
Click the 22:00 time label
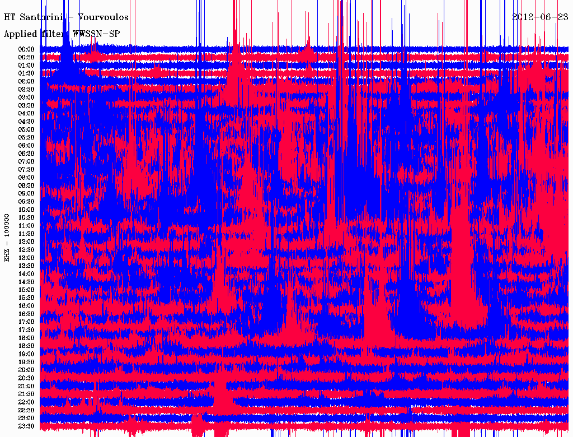(26, 402)
